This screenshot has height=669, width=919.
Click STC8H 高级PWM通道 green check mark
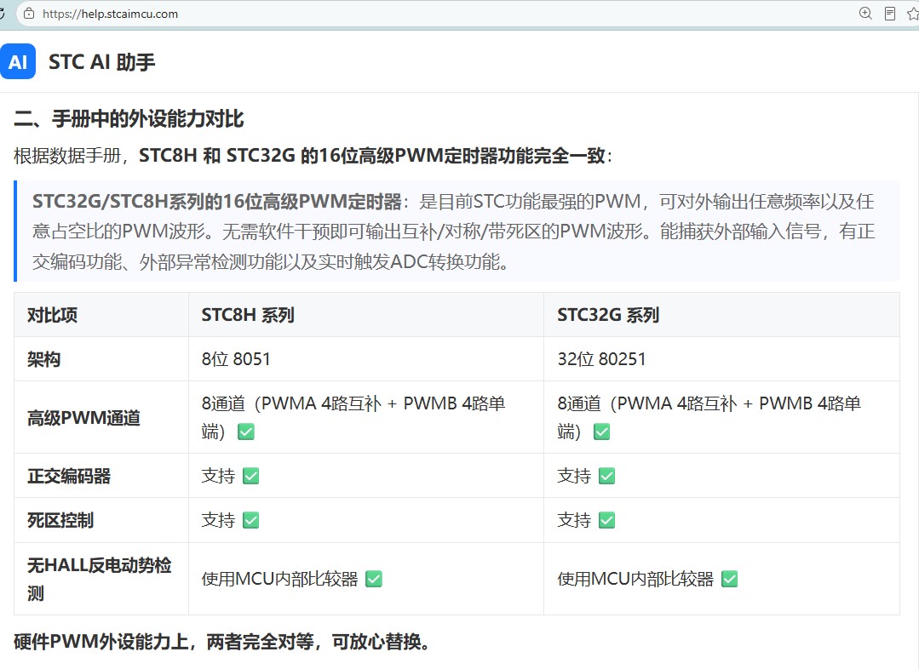point(245,432)
